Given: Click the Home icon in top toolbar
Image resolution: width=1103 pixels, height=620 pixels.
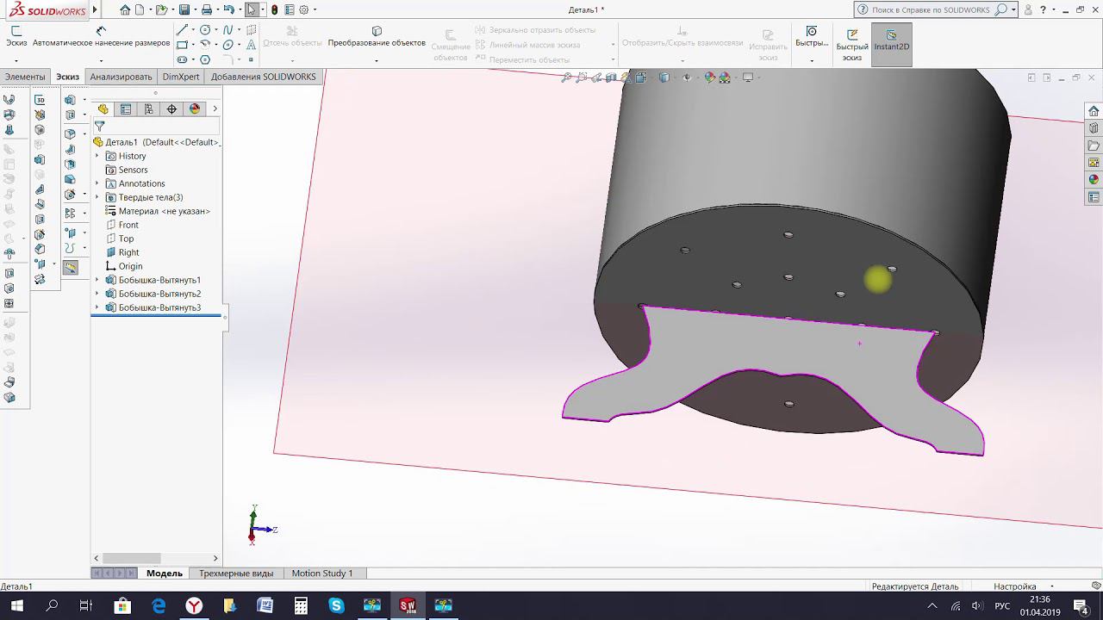Looking at the screenshot, I should coord(126,10).
